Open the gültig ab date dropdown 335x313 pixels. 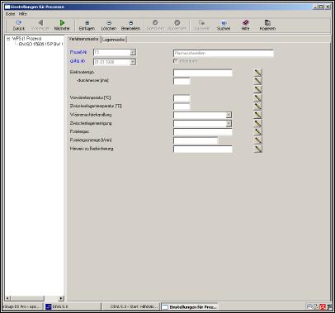click(x=133, y=62)
